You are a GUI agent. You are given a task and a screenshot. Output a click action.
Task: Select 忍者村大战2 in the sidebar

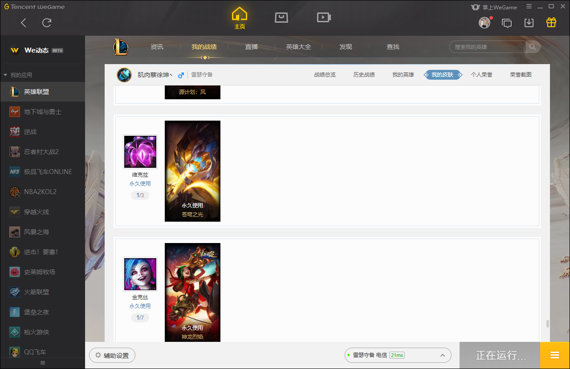[42, 152]
